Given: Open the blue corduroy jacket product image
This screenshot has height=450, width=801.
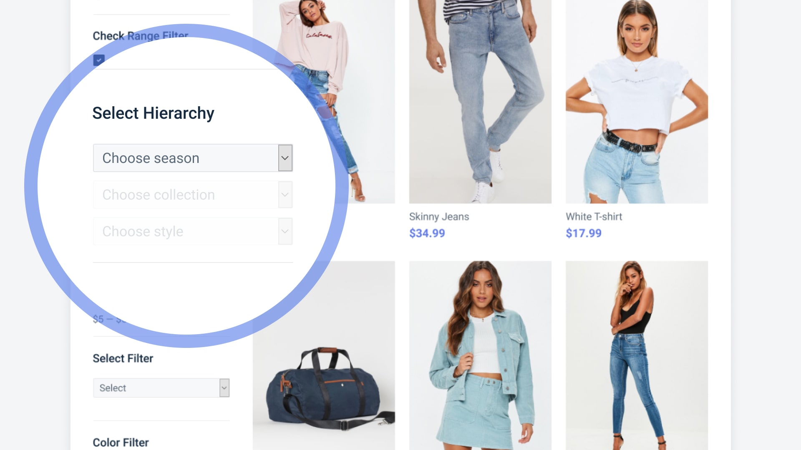Looking at the screenshot, I should (x=480, y=355).
